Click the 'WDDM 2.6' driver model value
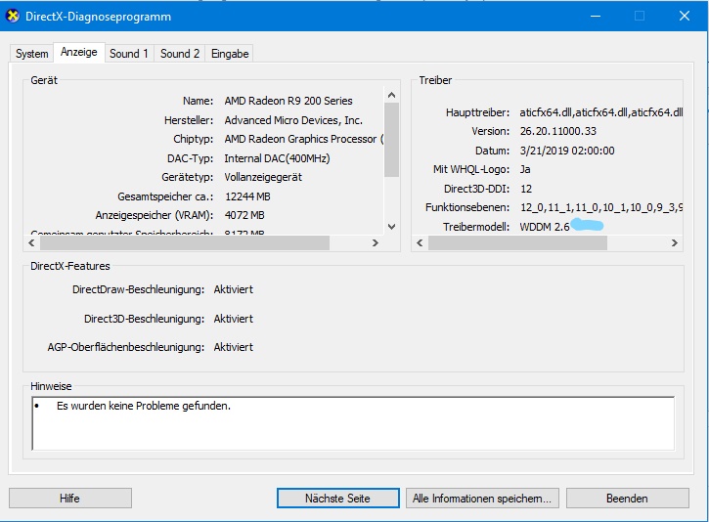This screenshot has height=522, width=709. point(545,227)
